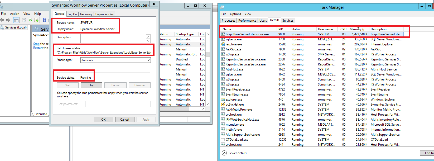Image resolution: width=434 pixels, height=161 pixels.
Task: Collapse Task Manager with the Fewer details arrow
Action: [x=224, y=153]
